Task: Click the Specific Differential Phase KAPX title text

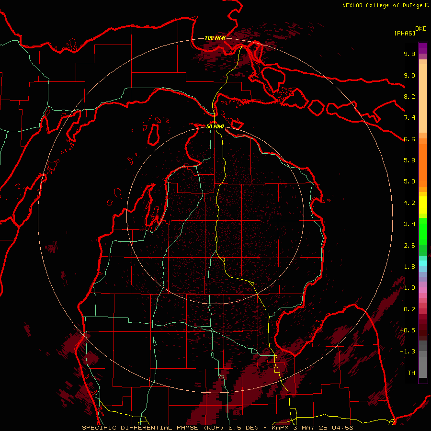Action: click(x=218, y=428)
